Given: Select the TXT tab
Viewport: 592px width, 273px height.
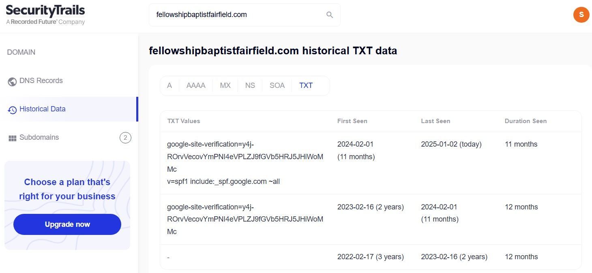Looking at the screenshot, I should pyautogui.click(x=306, y=85).
